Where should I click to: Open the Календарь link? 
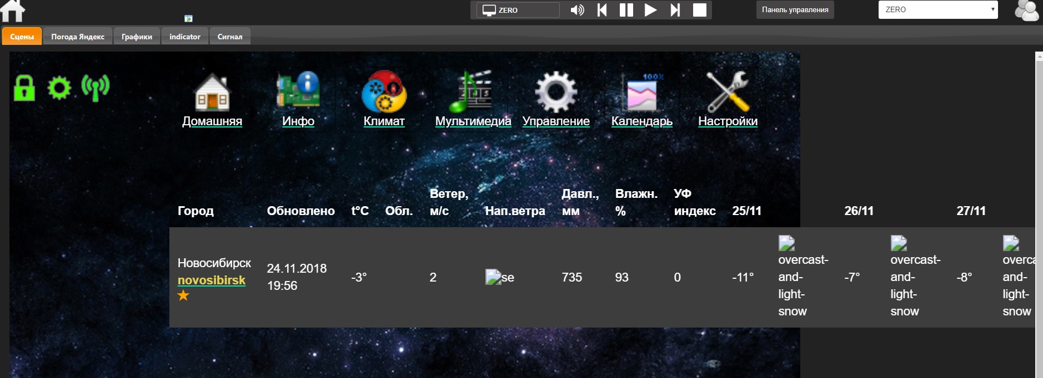pos(642,121)
